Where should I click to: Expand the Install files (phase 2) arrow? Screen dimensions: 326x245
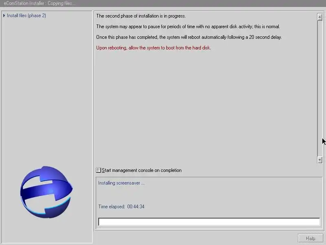(x=4, y=16)
